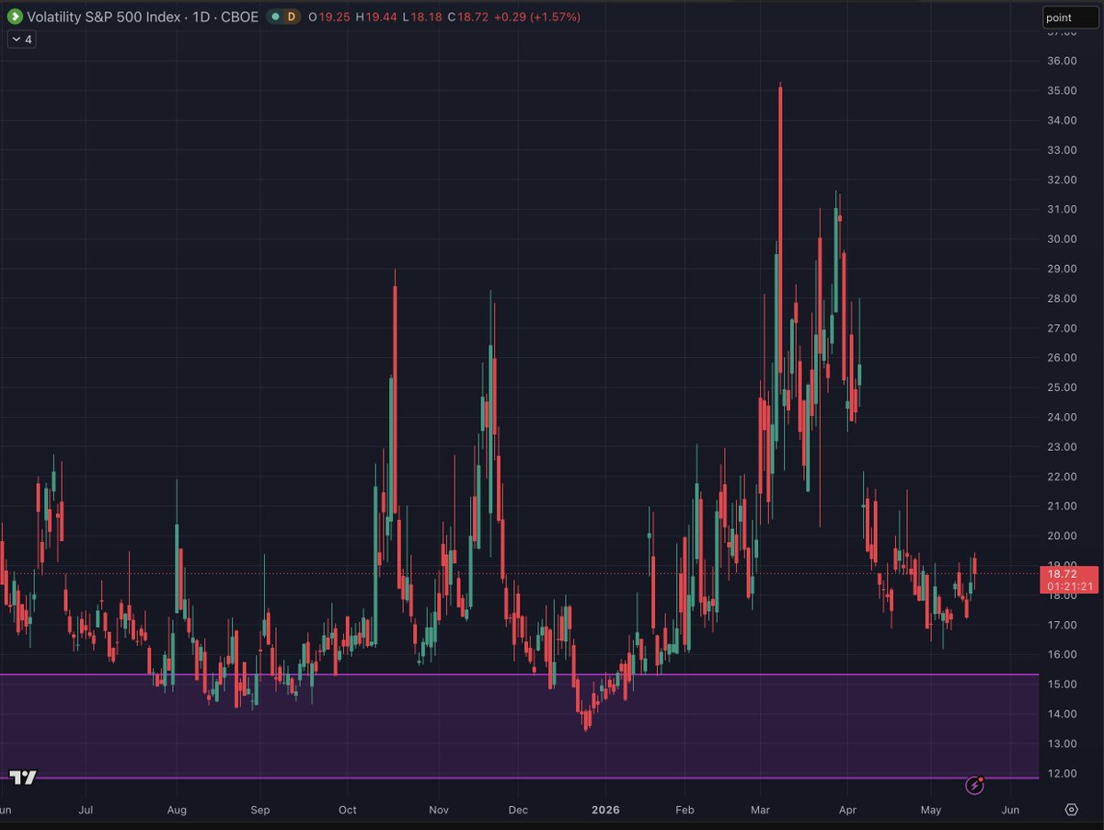Click the Dec label on time axis

[x=517, y=810]
